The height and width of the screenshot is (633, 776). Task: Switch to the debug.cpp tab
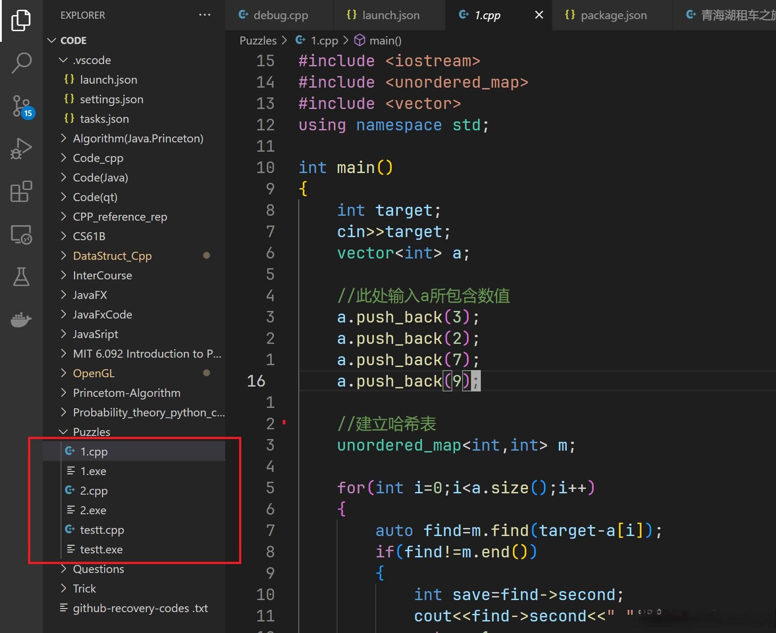coord(279,15)
